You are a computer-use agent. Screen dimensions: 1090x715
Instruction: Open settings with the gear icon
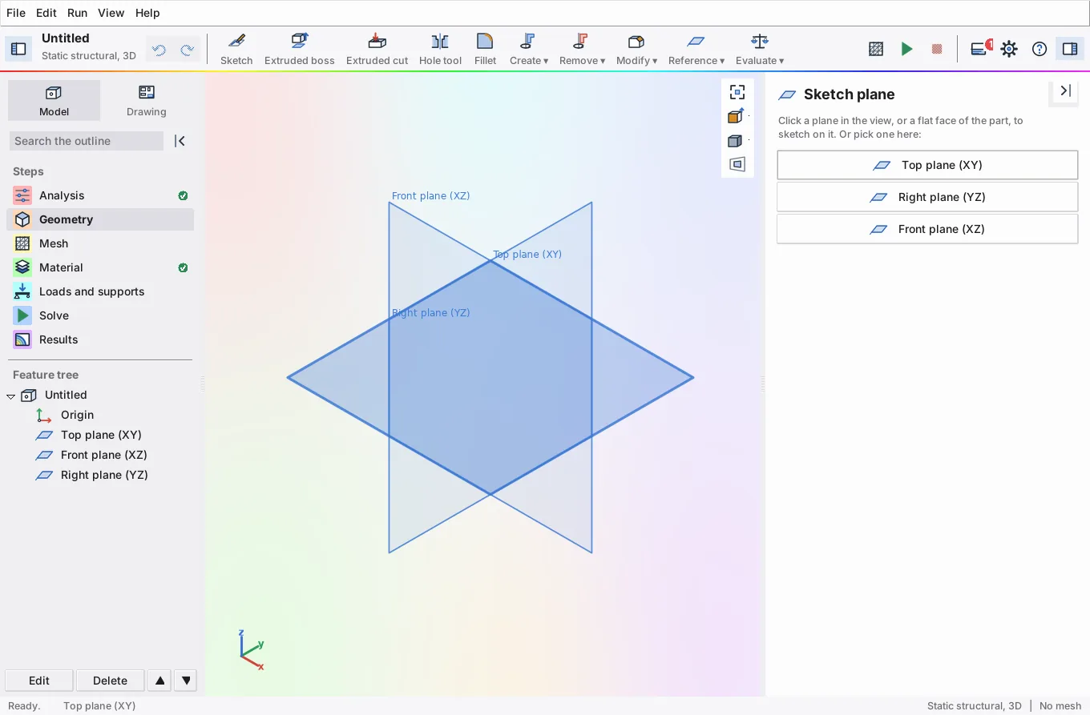(x=1009, y=49)
